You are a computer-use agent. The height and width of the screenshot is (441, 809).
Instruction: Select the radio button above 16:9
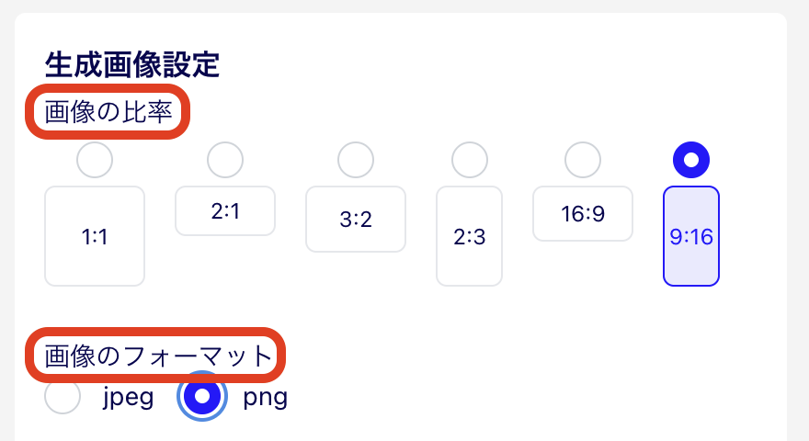pos(583,160)
